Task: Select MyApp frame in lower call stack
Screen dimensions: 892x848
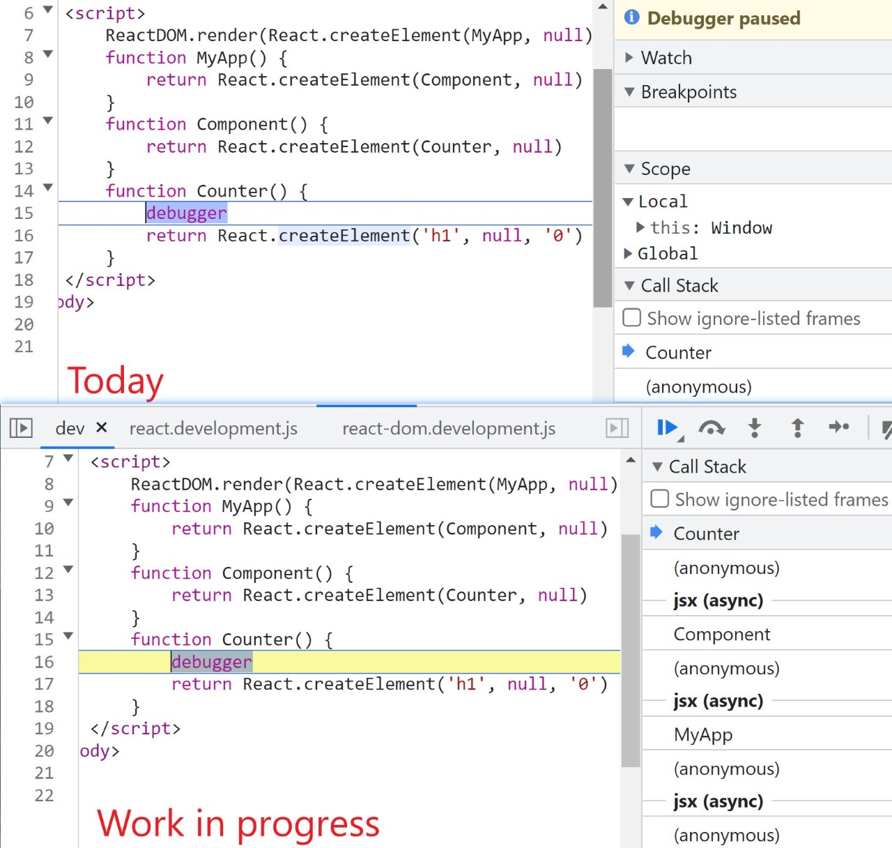Action: click(x=767, y=734)
